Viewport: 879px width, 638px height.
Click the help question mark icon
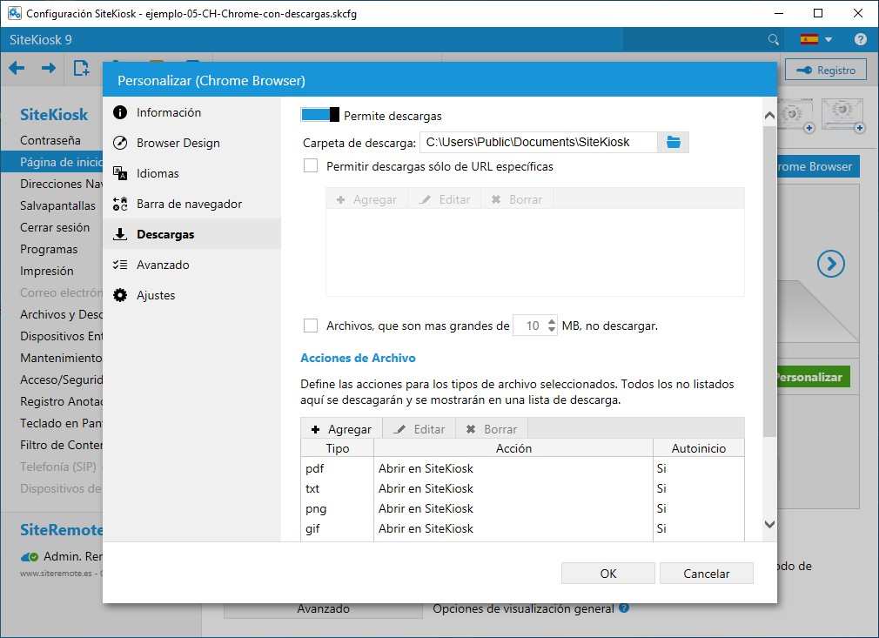pos(860,39)
